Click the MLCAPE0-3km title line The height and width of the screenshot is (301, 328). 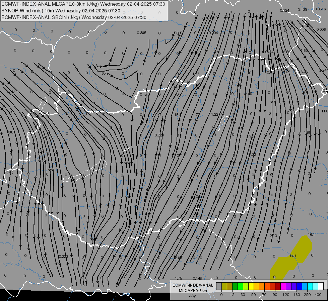(x=83, y=4)
